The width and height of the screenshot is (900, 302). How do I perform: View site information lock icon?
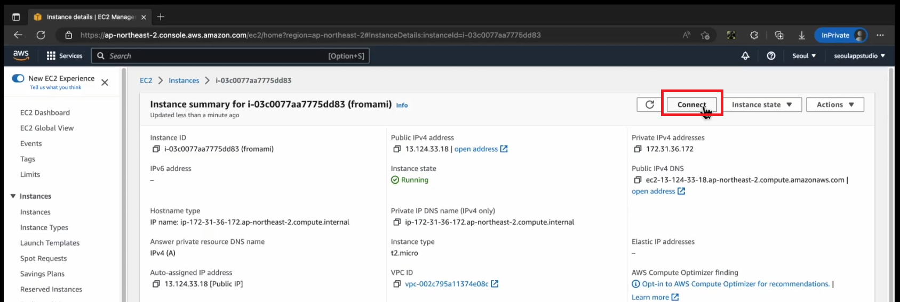tap(68, 35)
